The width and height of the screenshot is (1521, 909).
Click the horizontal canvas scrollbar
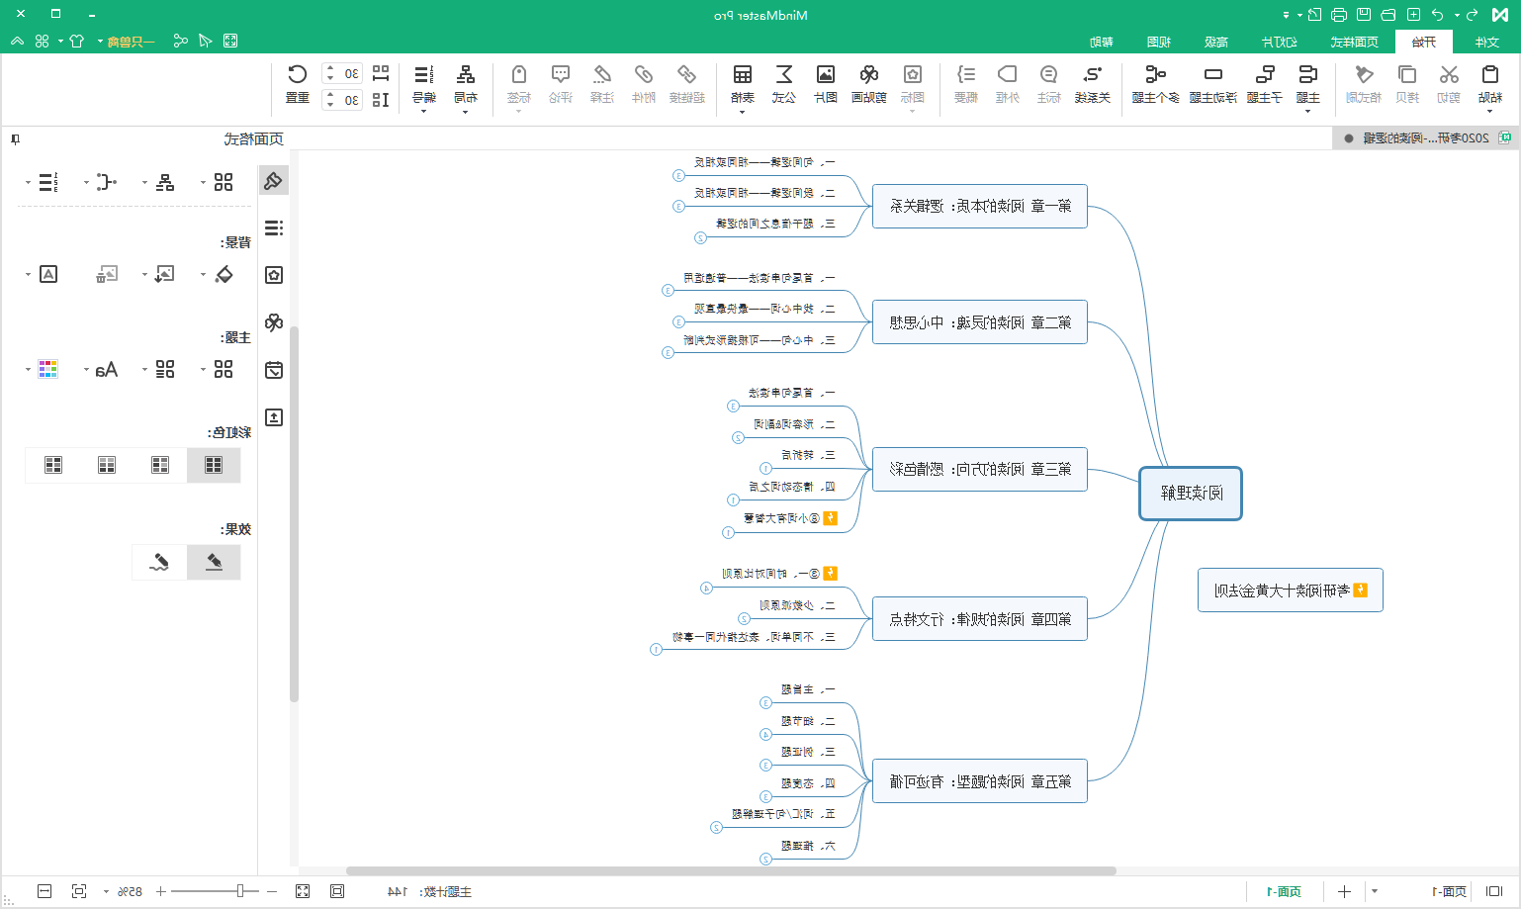(x=731, y=871)
